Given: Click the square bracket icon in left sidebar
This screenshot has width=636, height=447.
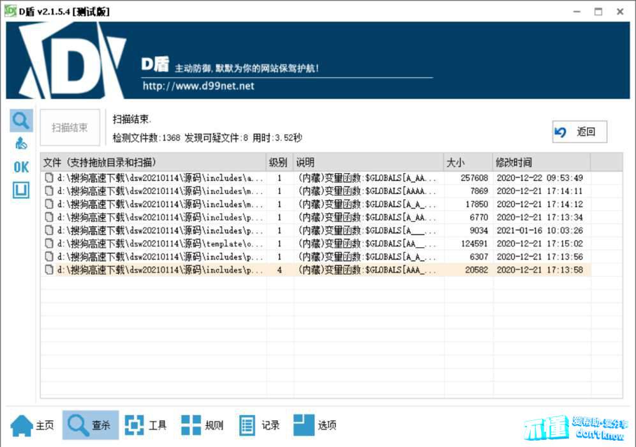Looking at the screenshot, I should tap(21, 190).
